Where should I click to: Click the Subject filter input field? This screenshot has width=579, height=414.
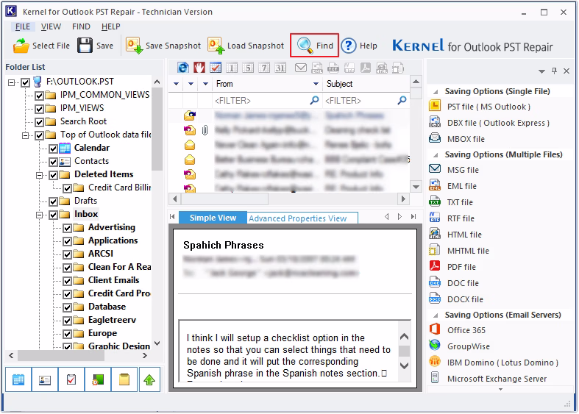tap(360, 100)
